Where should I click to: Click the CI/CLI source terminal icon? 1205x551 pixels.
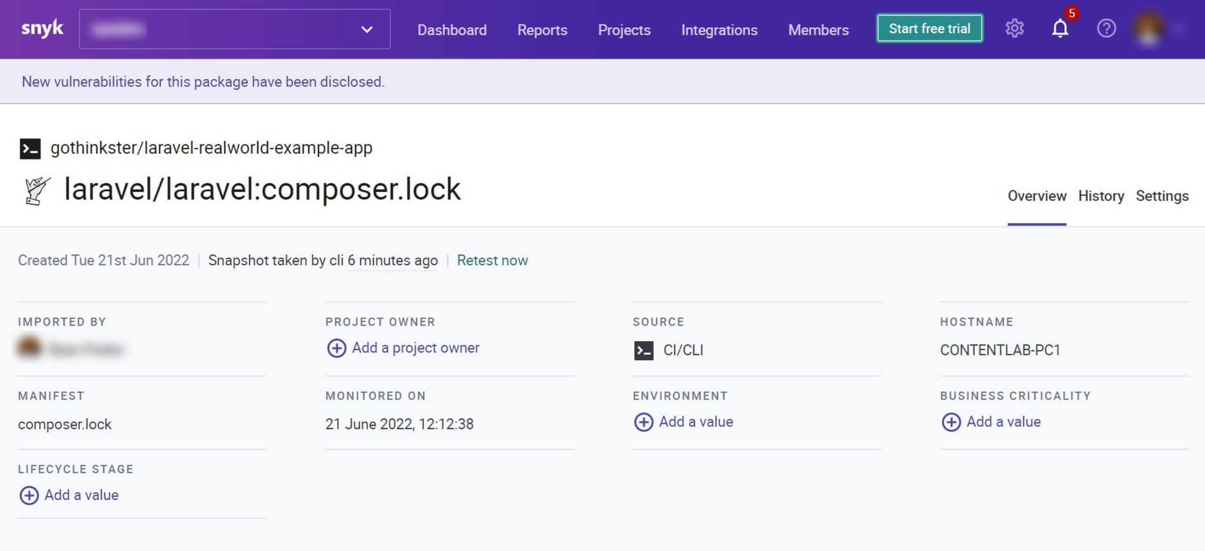click(643, 351)
